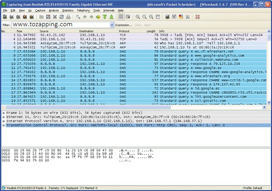Viewport: 272px width, 191px height.
Task: Go forward in packet history
Action: pyautogui.click(x=92, y=17)
